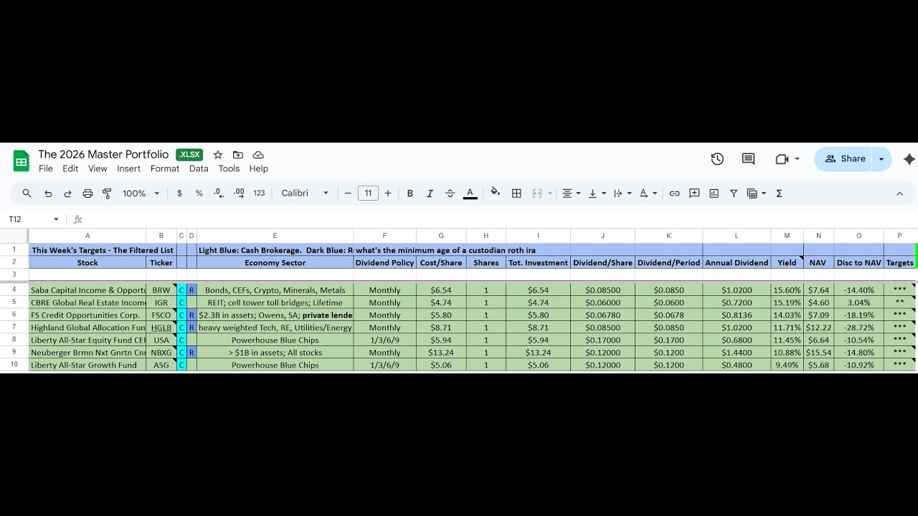Open the name box dropdown arrow
The height and width of the screenshot is (516, 918).
(56, 219)
